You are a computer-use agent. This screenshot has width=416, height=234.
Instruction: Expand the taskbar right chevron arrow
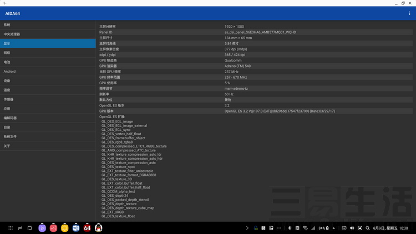click(x=247, y=228)
